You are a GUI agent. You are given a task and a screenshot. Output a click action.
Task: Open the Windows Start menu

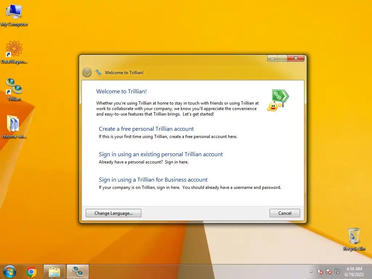10,272
